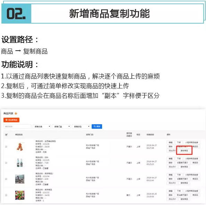Open the 所有门店 dropdown

point(61,127)
